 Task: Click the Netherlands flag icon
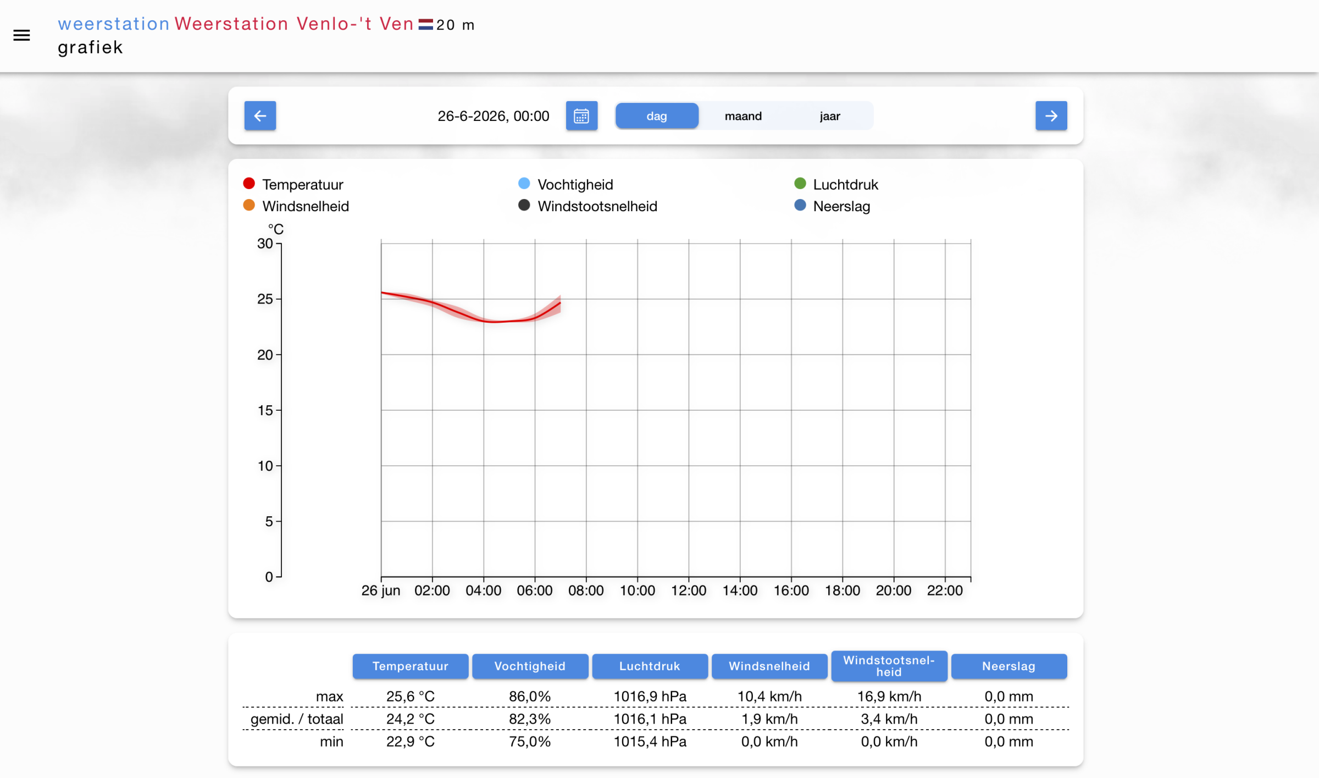(x=426, y=25)
